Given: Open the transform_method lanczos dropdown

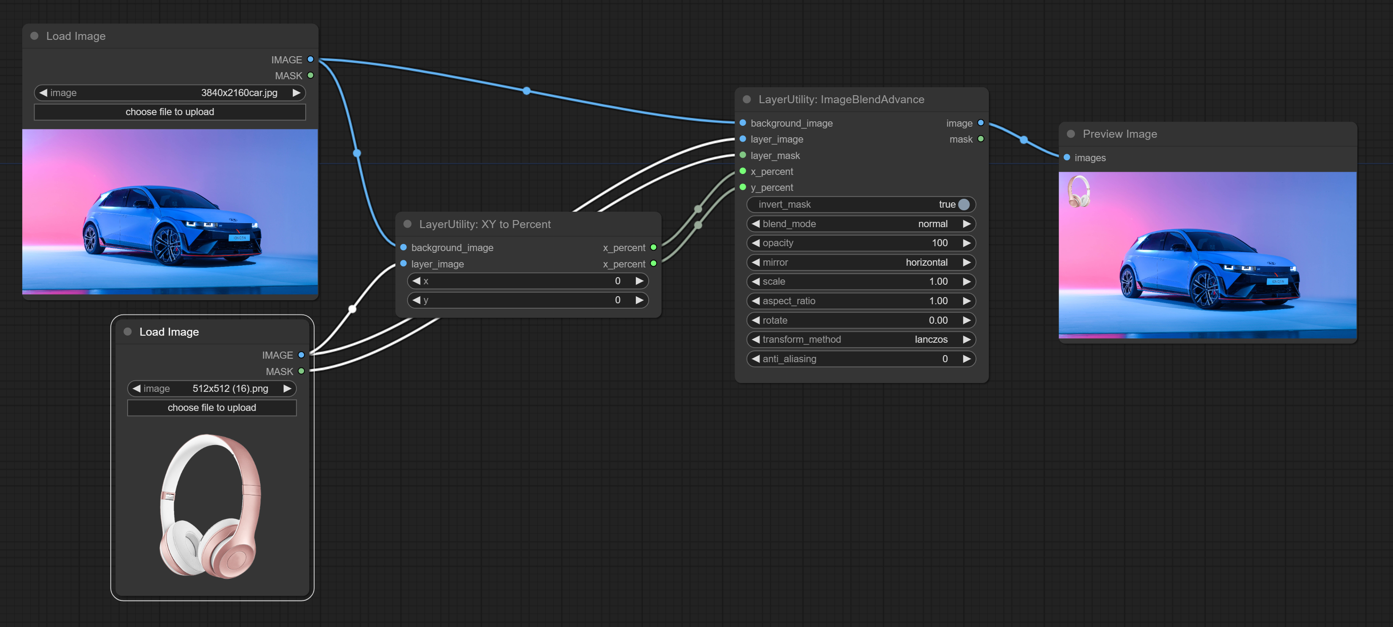Looking at the screenshot, I should (861, 340).
